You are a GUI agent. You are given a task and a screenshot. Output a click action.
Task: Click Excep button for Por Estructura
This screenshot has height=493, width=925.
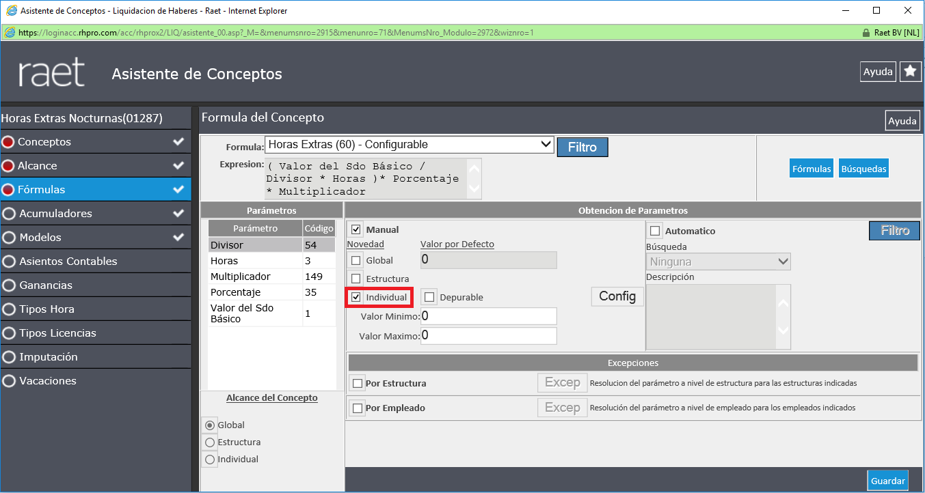coord(562,382)
